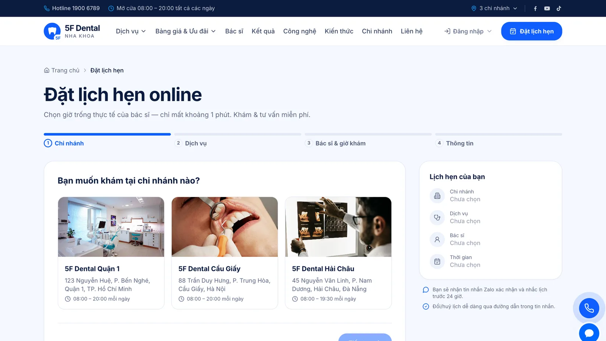Image resolution: width=606 pixels, height=341 pixels.
Task: Click the Quận 1 clinic room photo
Action: coord(111,227)
